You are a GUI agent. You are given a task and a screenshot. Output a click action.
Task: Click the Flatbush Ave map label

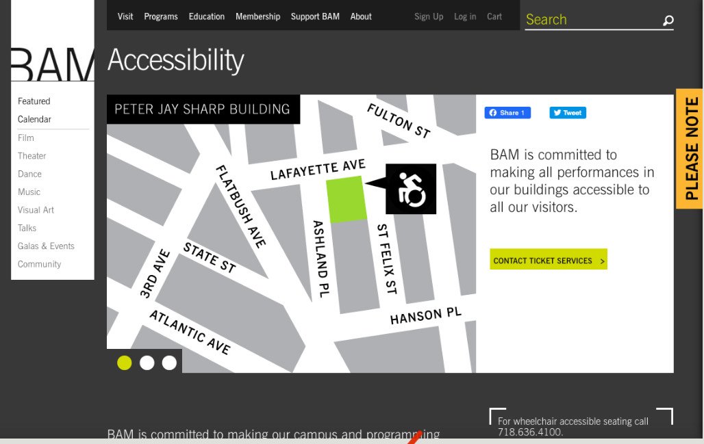[x=241, y=207]
